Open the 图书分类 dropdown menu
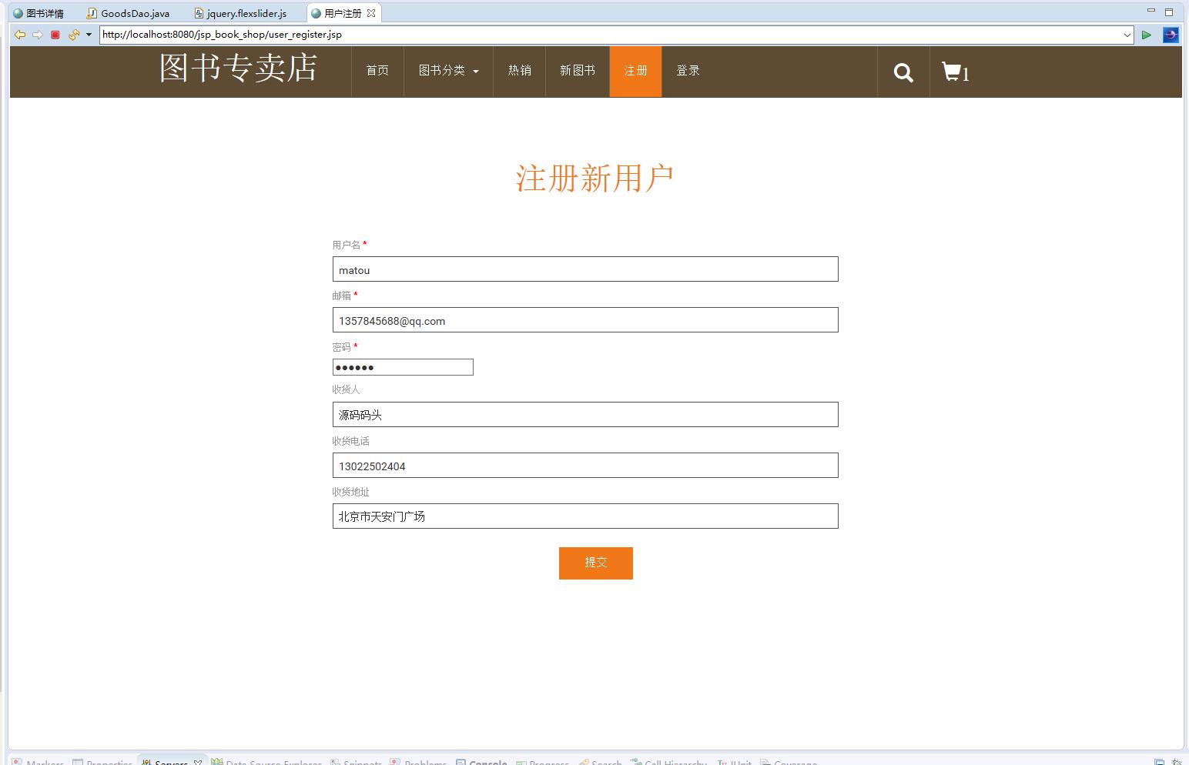This screenshot has height=765, width=1189. coord(447,72)
